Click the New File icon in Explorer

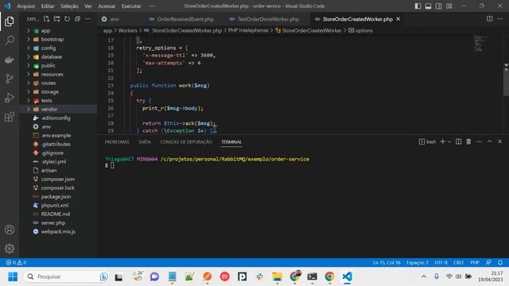[x=46, y=19]
